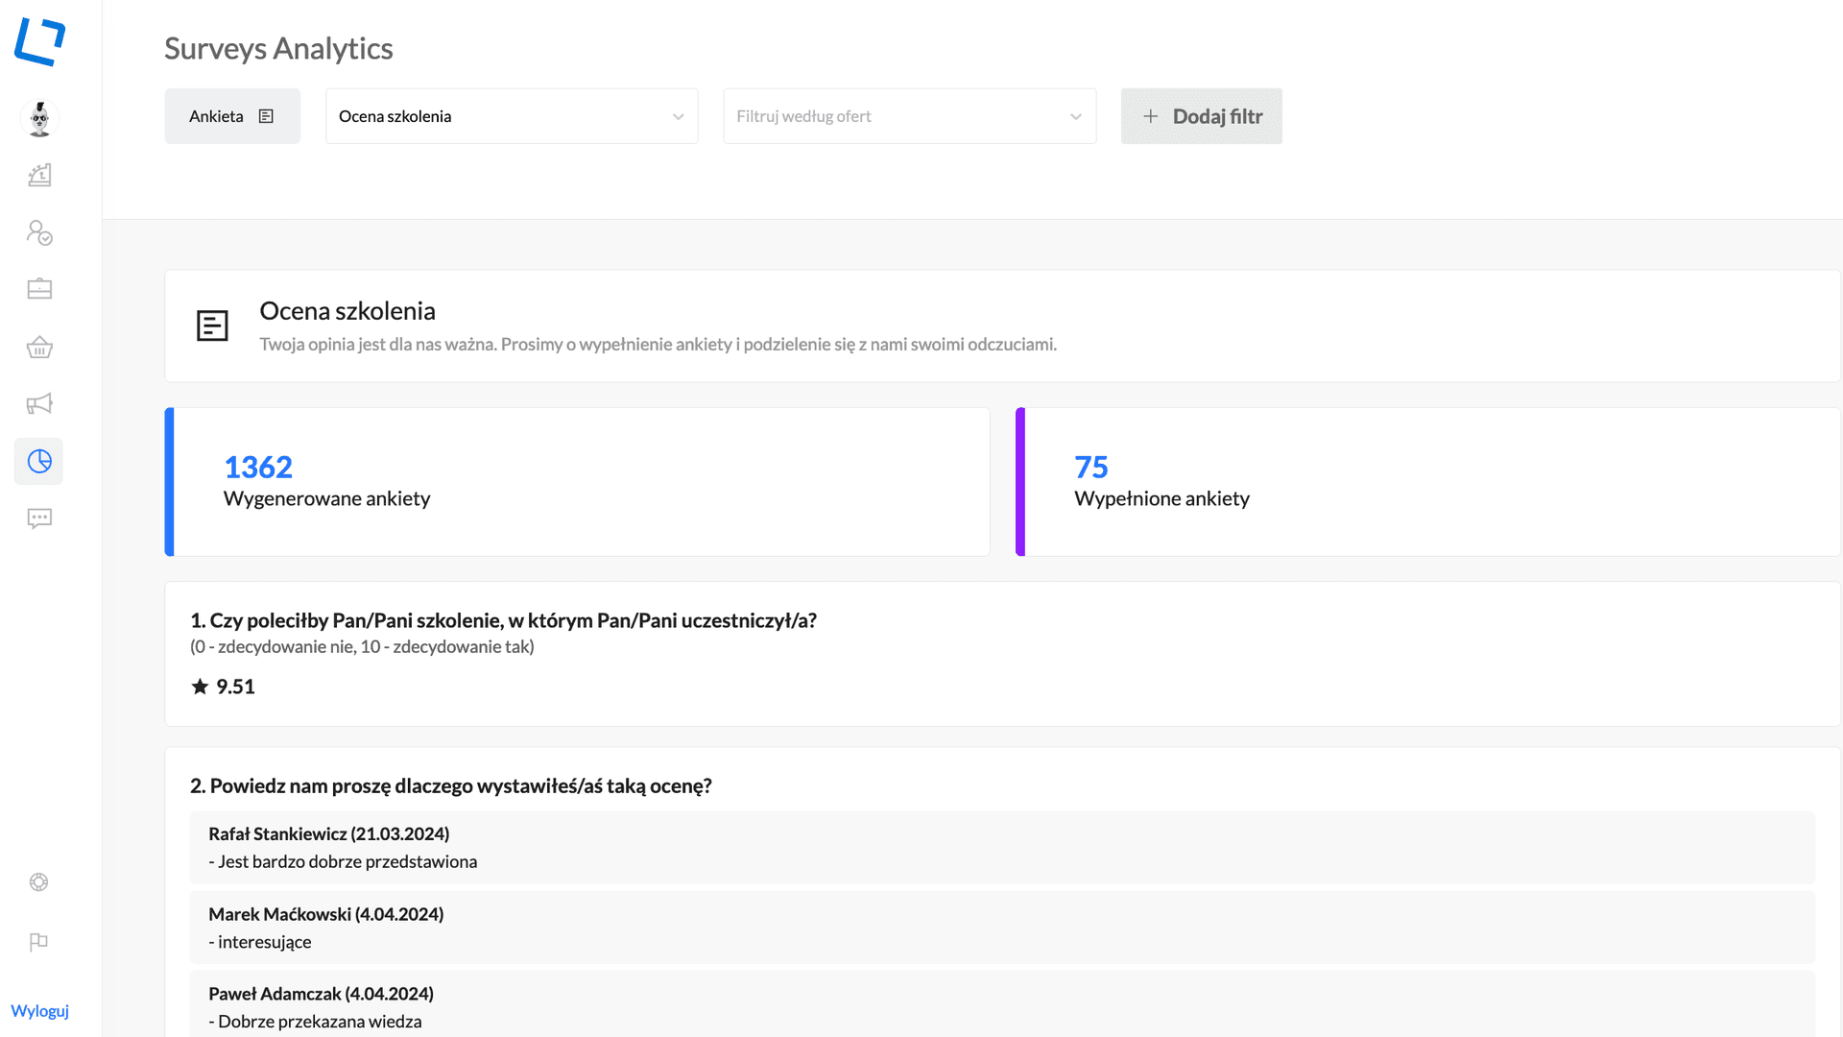Click the Wygenerowane ankiety 1362 card

577,482
